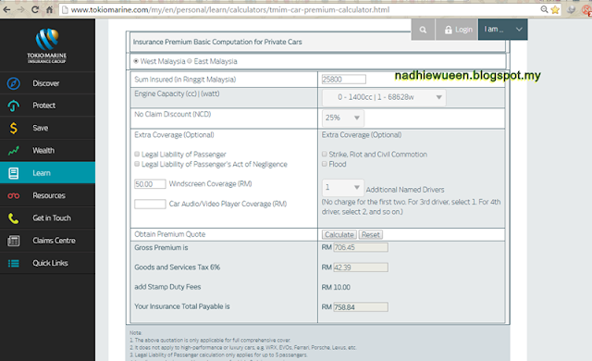
Task: Open the Quick Links menu item
Action: [x=47, y=263]
